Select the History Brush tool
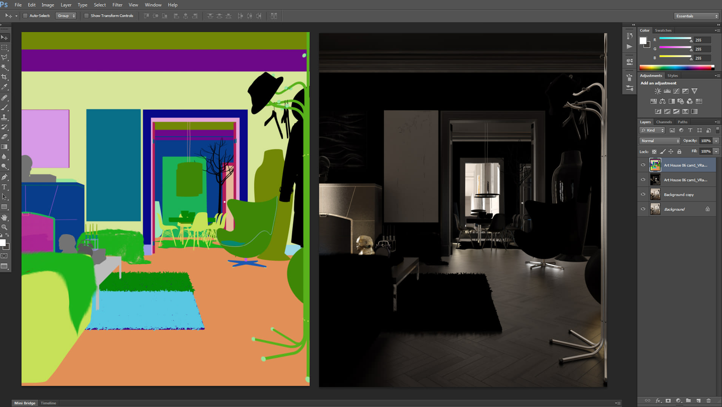 [x=5, y=127]
